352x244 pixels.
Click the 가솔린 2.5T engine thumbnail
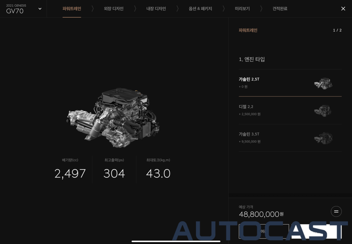coord(323,83)
